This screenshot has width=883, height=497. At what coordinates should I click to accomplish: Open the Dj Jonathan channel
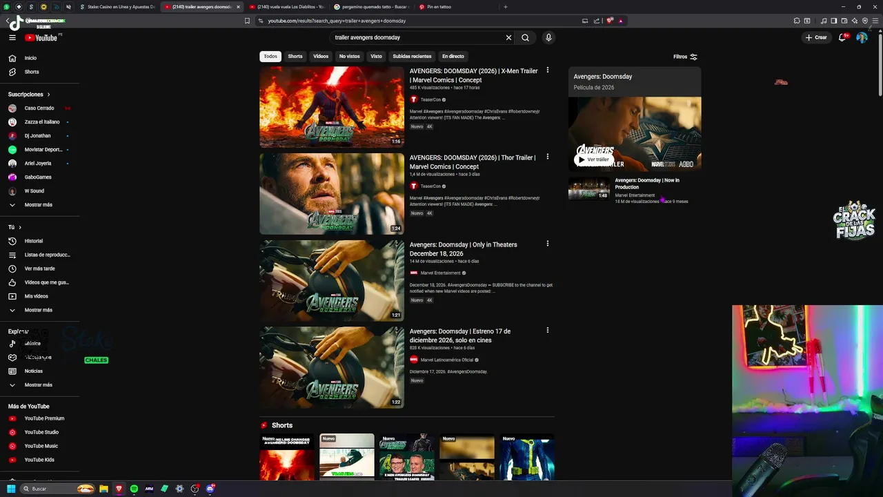[38, 135]
